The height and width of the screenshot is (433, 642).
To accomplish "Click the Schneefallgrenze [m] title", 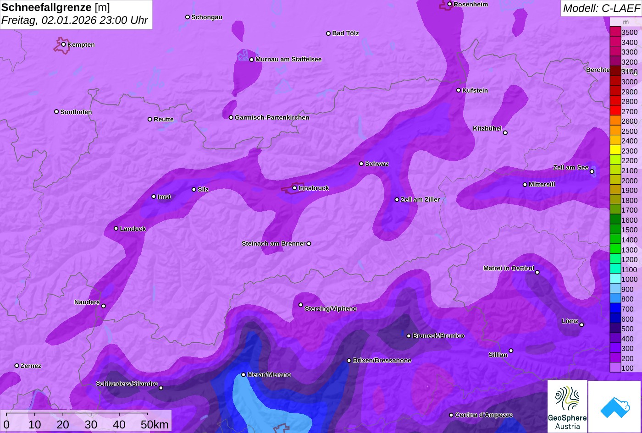I will click(x=55, y=7).
